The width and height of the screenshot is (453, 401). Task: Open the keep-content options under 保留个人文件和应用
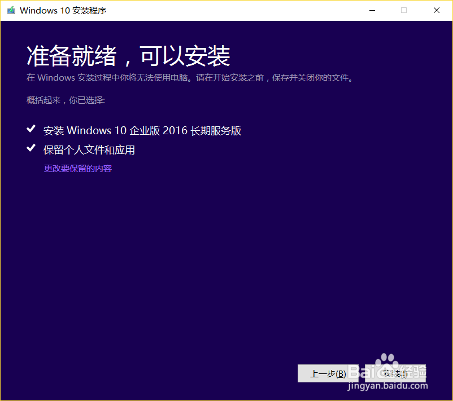point(77,168)
